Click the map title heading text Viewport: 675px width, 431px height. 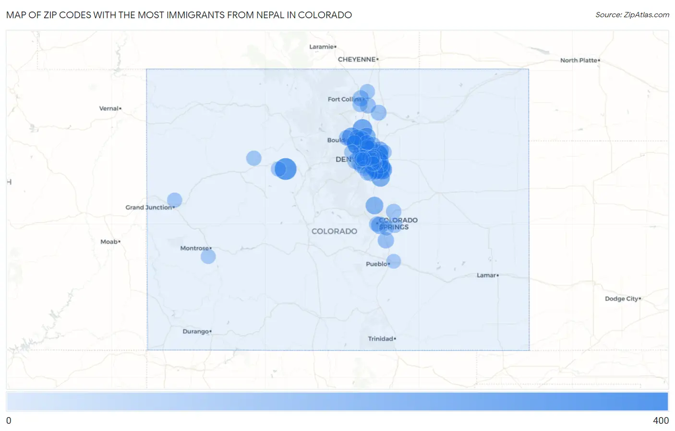[179, 15]
